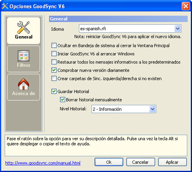Click the 'General' section header text
Image resolution: width=192 pixels, height=172 pixels.
(59, 19)
